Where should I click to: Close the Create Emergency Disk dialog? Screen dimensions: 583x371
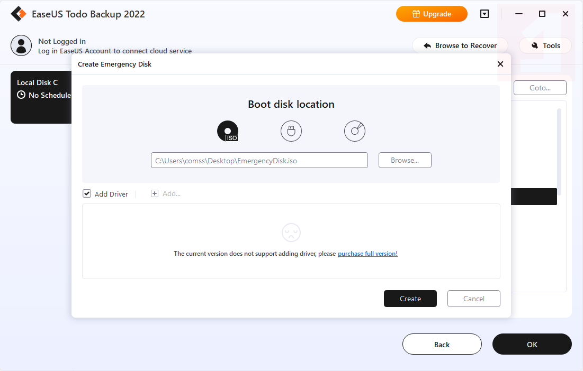point(500,64)
